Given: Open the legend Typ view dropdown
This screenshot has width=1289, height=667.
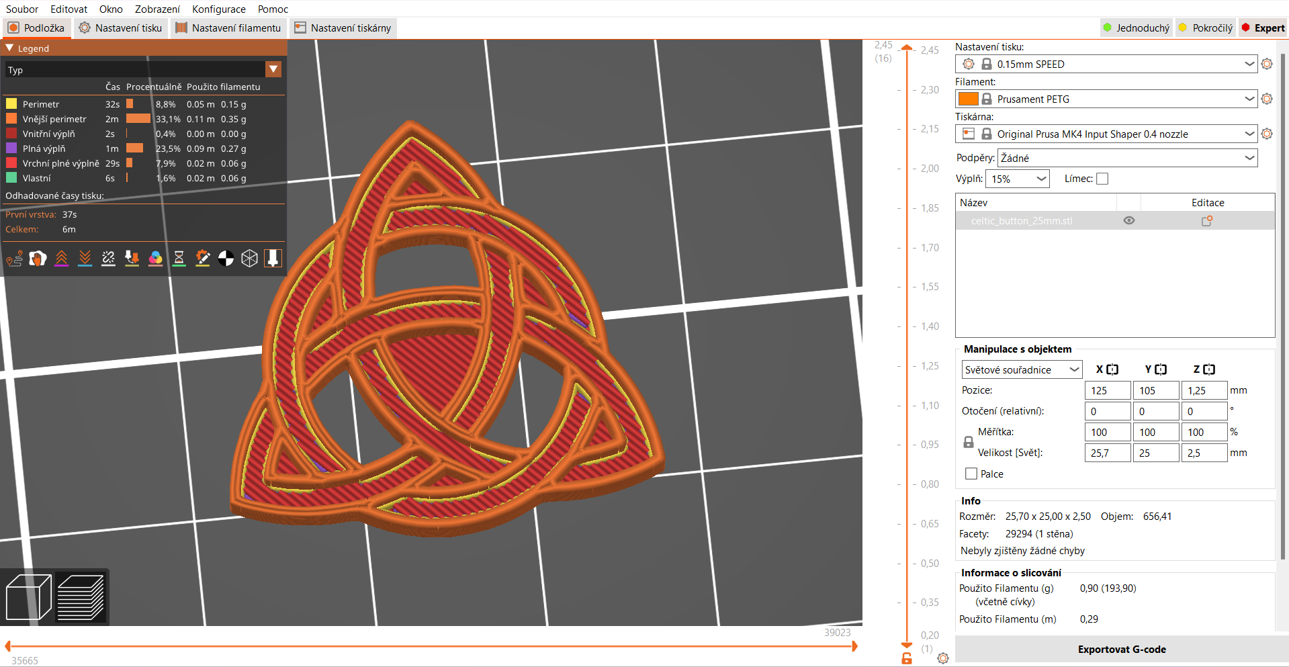Looking at the screenshot, I should coord(143,69).
